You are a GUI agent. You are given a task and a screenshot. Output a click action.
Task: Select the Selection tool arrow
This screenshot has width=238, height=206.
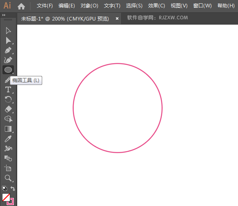(x=8, y=31)
